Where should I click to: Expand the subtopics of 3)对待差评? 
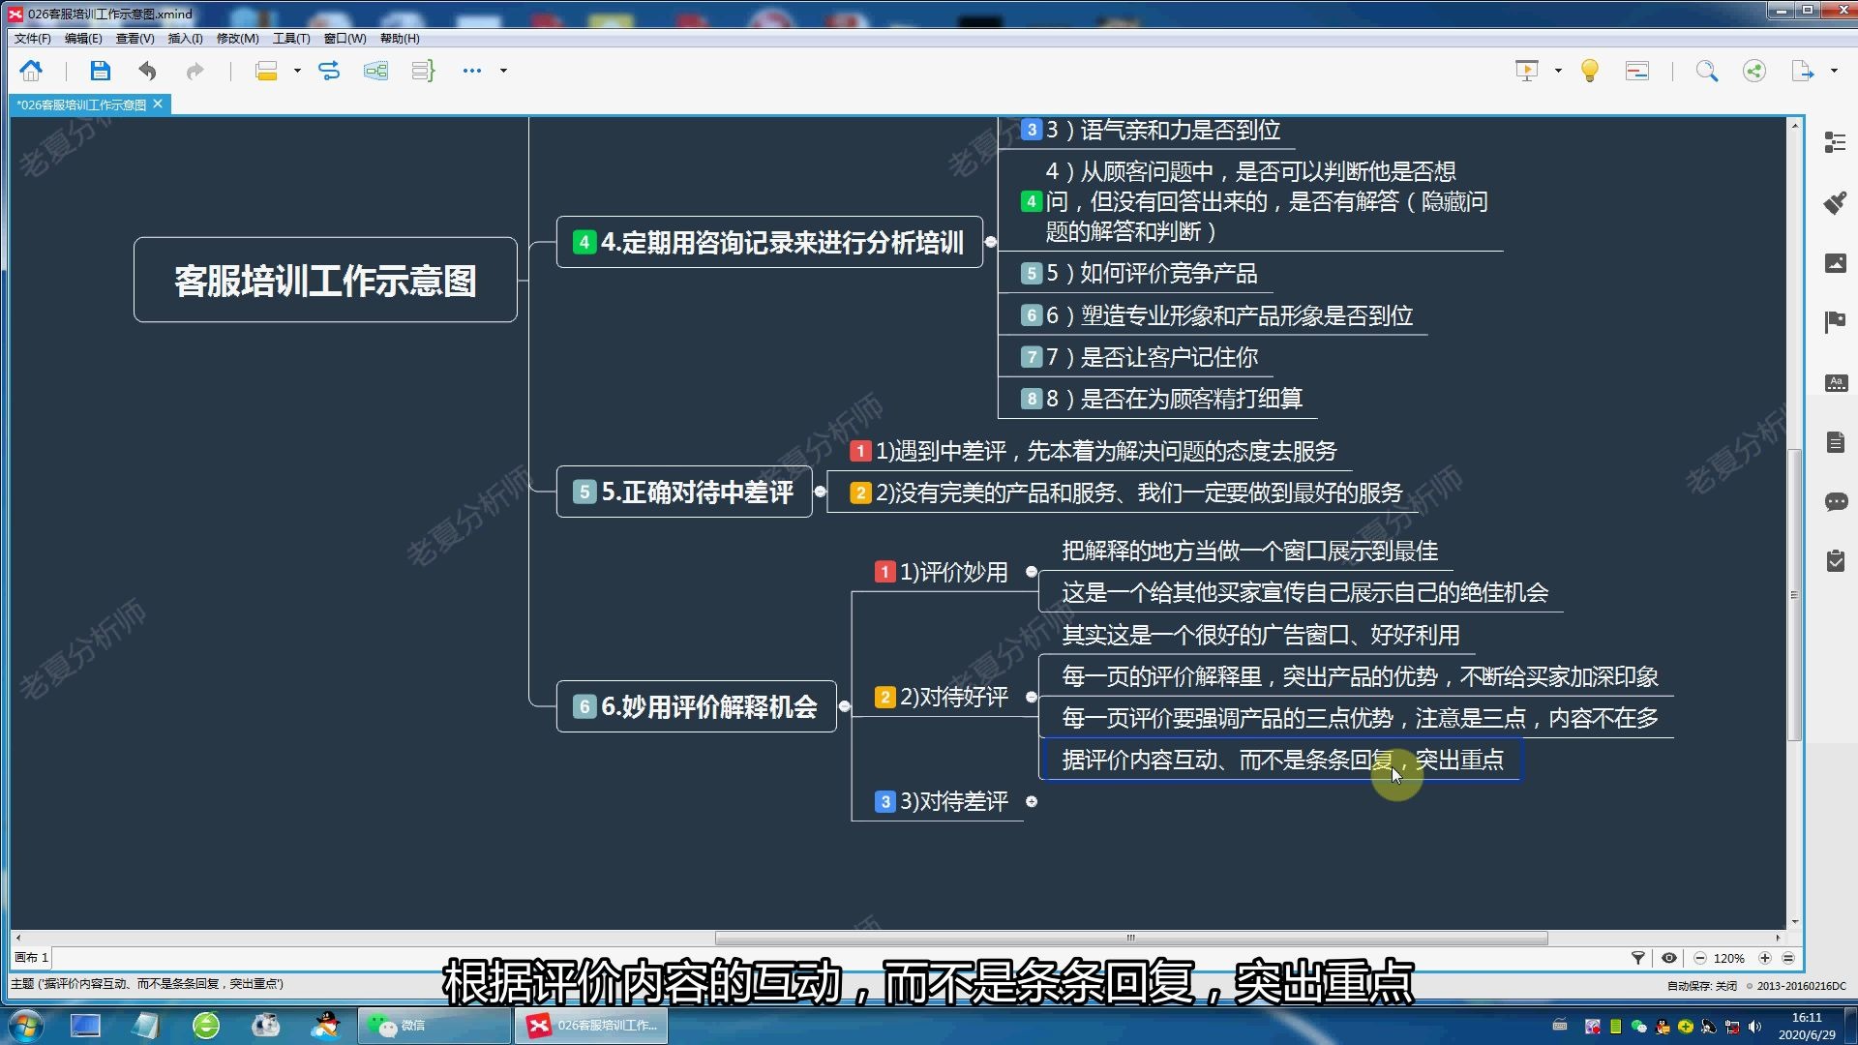[x=1032, y=801]
